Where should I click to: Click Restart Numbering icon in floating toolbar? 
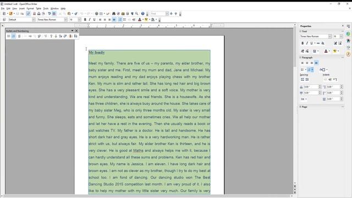(70, 36)
